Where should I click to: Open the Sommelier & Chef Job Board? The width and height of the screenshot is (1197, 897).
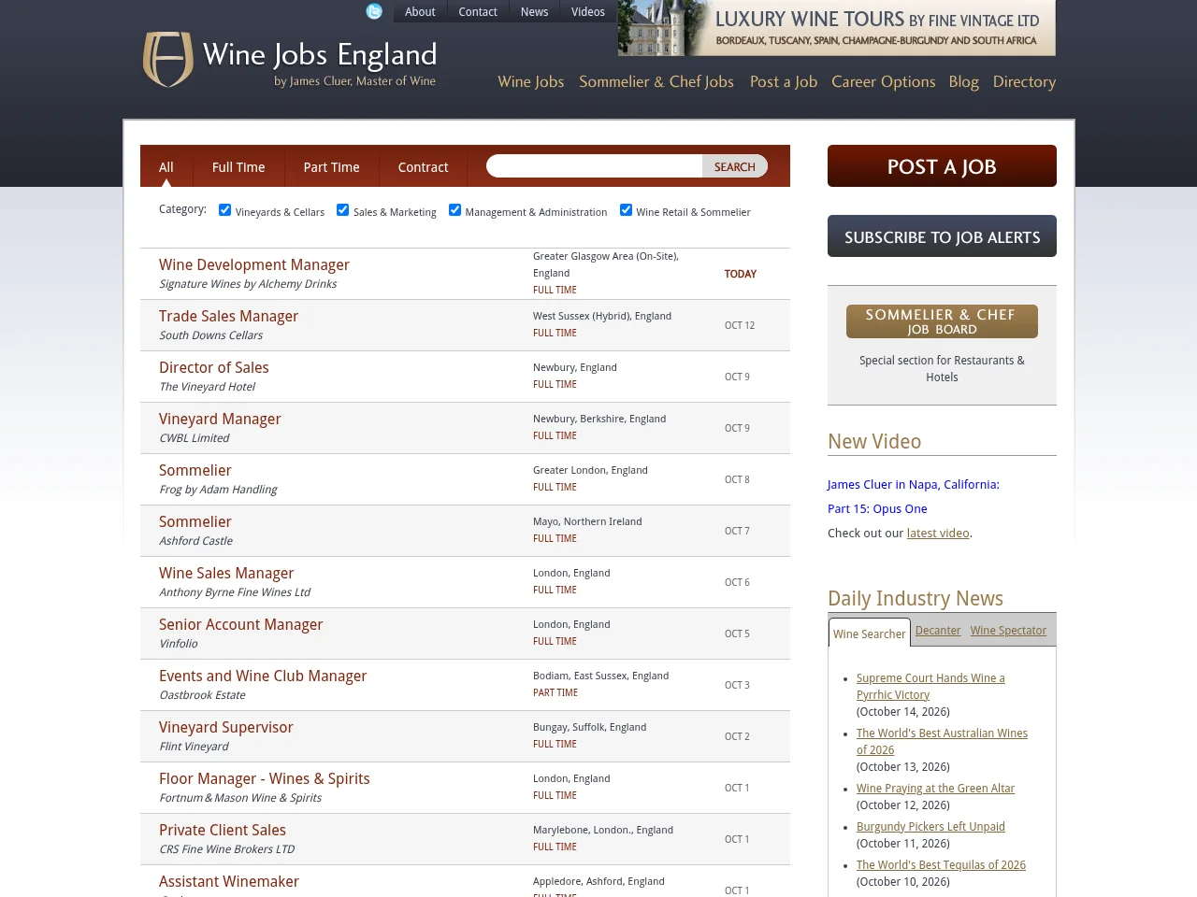pos(942,321)
